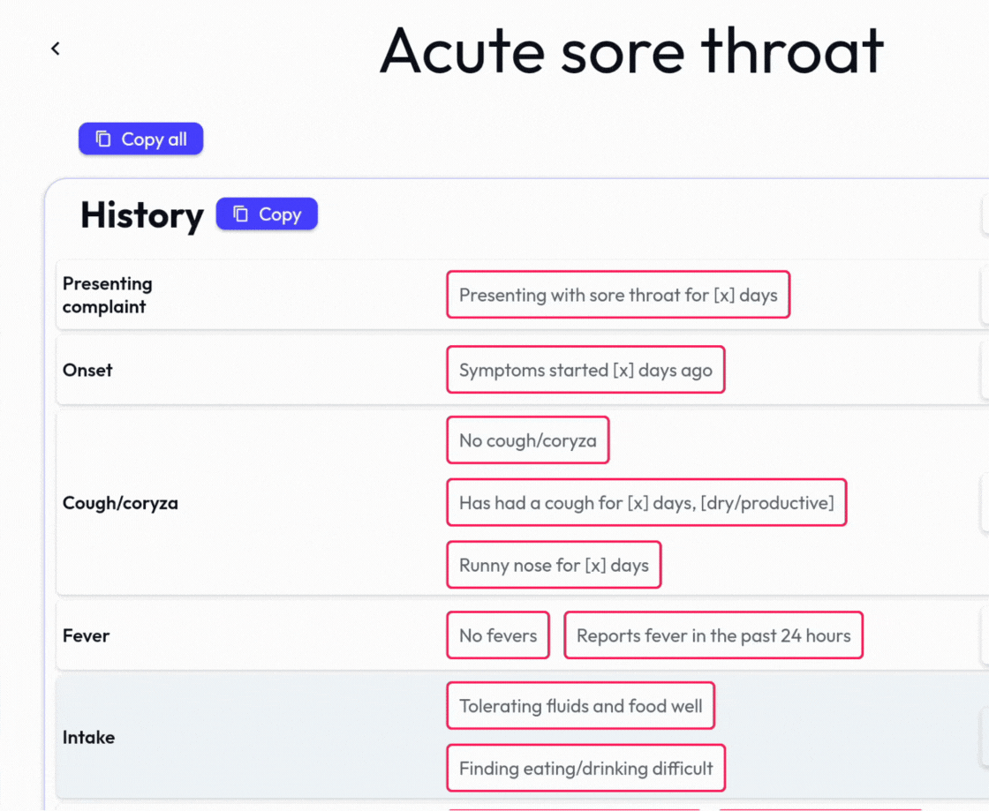The image size is (989, 811).
Task: Toggle the 'No cough/coryza' option
Action: click(527, 440)
